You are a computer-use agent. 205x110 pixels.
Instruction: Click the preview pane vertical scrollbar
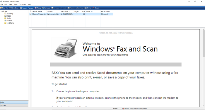(204, 44)
